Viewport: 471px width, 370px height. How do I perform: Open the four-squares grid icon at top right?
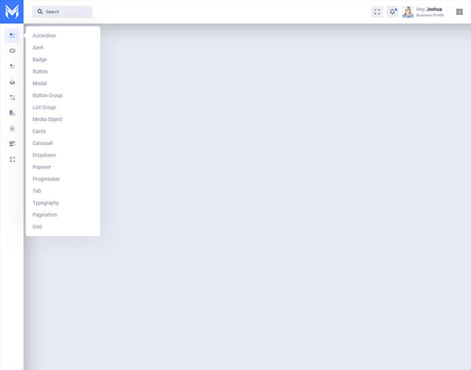[459, 11]
